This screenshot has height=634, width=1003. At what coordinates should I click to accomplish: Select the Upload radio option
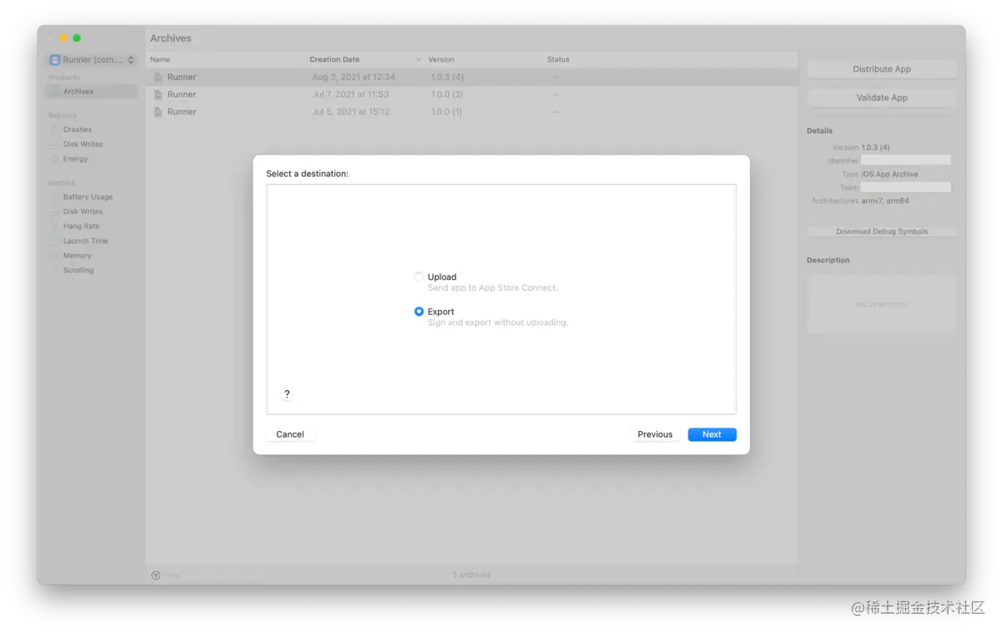click(x=419, y=276)
